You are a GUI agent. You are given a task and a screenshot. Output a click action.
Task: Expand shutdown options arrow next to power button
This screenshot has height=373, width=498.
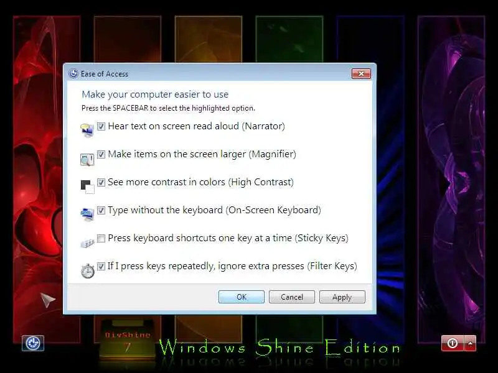470,343
